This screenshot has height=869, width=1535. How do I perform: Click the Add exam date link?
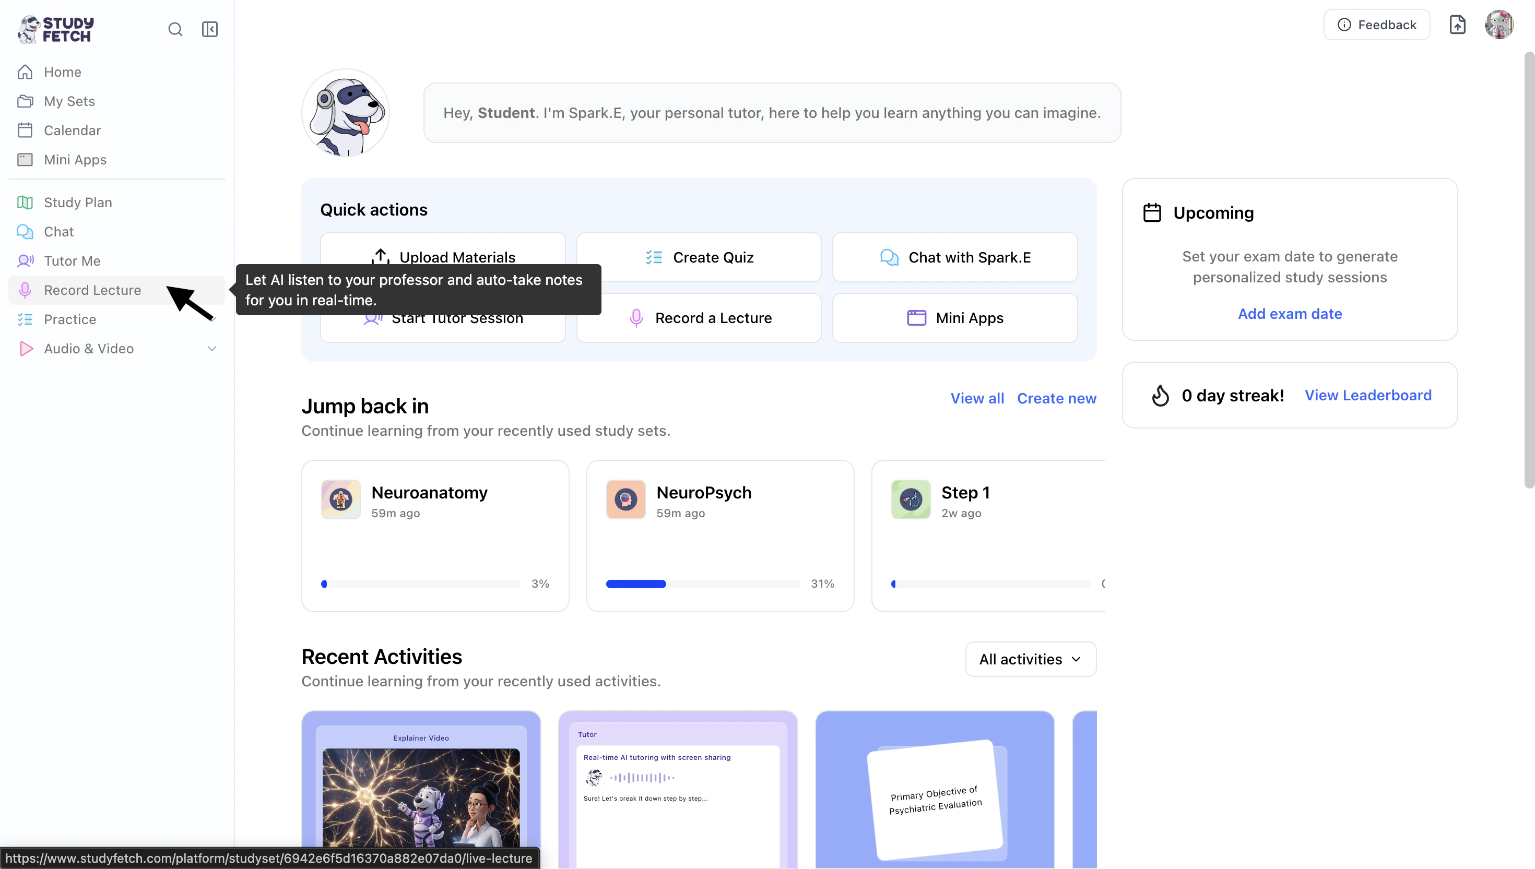click(x=1290, y=314)
